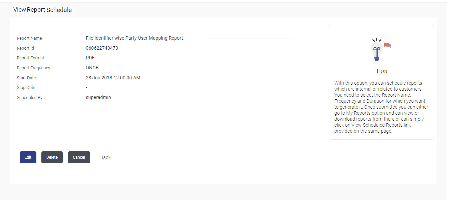Select the ONCE frequency value
Image resolution: width=450 pixels, height=200 pixels.
(x=92, y=68)
